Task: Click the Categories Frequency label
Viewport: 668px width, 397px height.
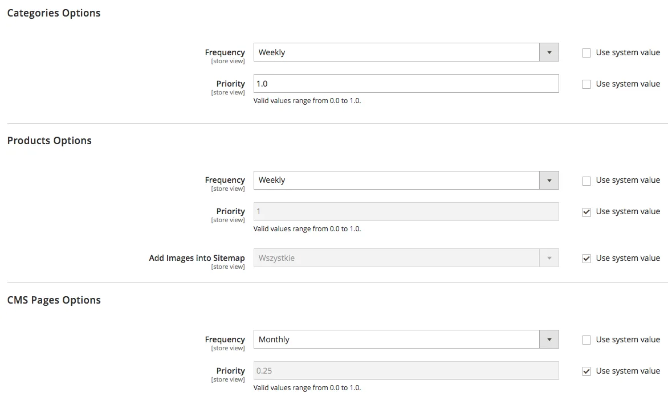Action: click(225, 52)
